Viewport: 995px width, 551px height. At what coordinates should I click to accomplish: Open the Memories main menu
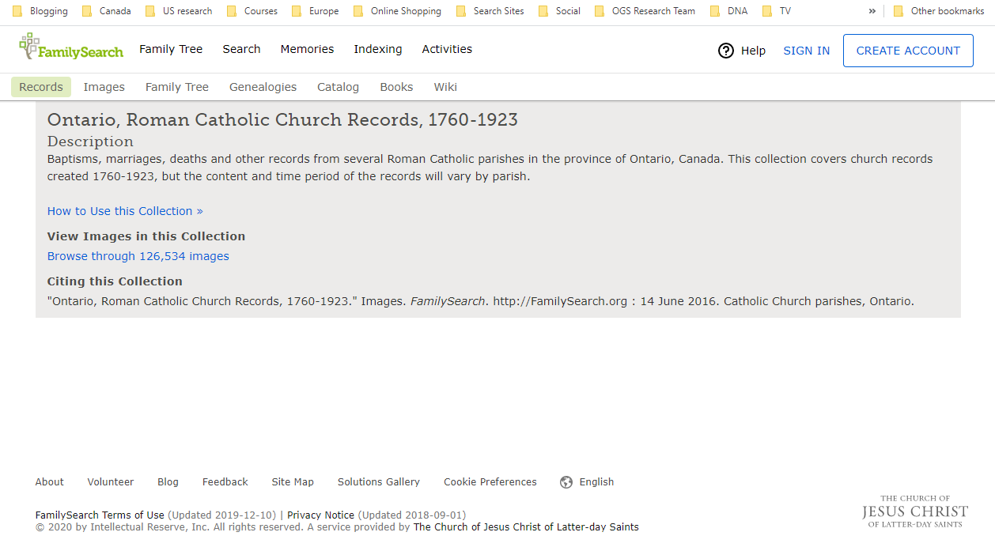click(x=307, y=49)
